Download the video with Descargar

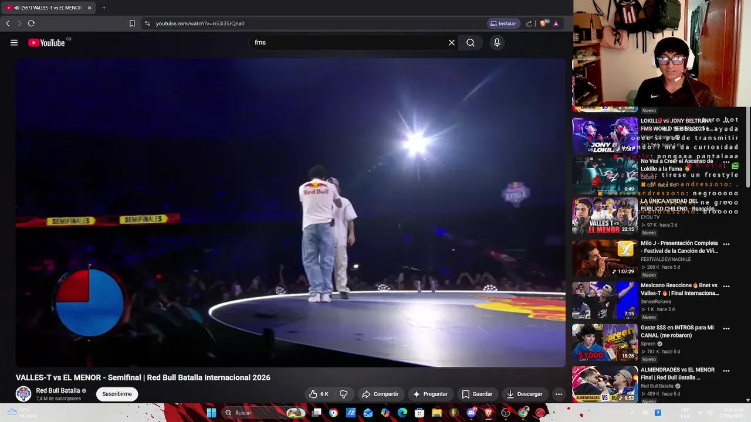(525, 394)
